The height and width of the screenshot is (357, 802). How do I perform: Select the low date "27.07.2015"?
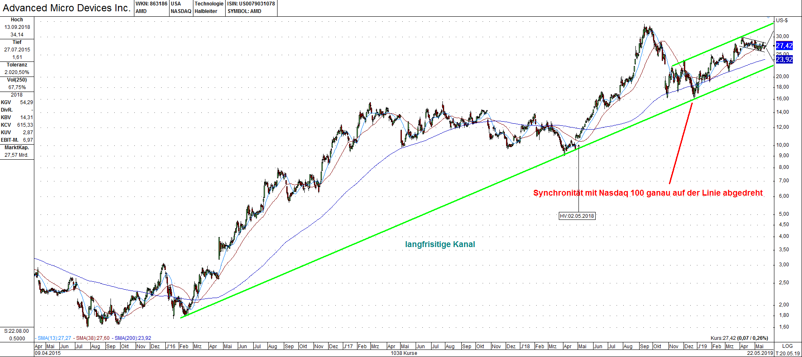click(17, 50)
